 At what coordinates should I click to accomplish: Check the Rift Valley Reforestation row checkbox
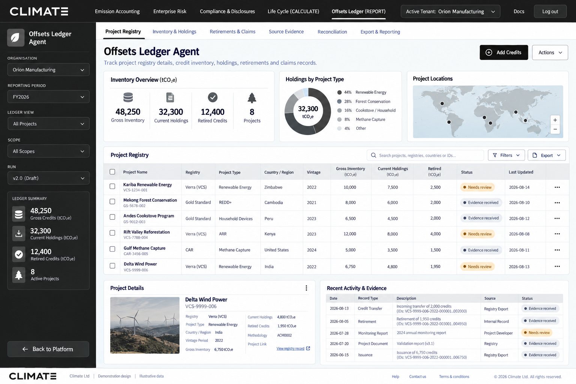(x=112, y=233)
